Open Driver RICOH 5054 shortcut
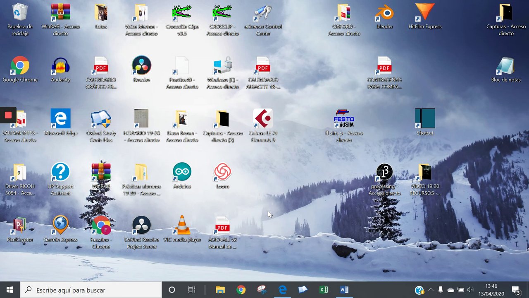 20,179
